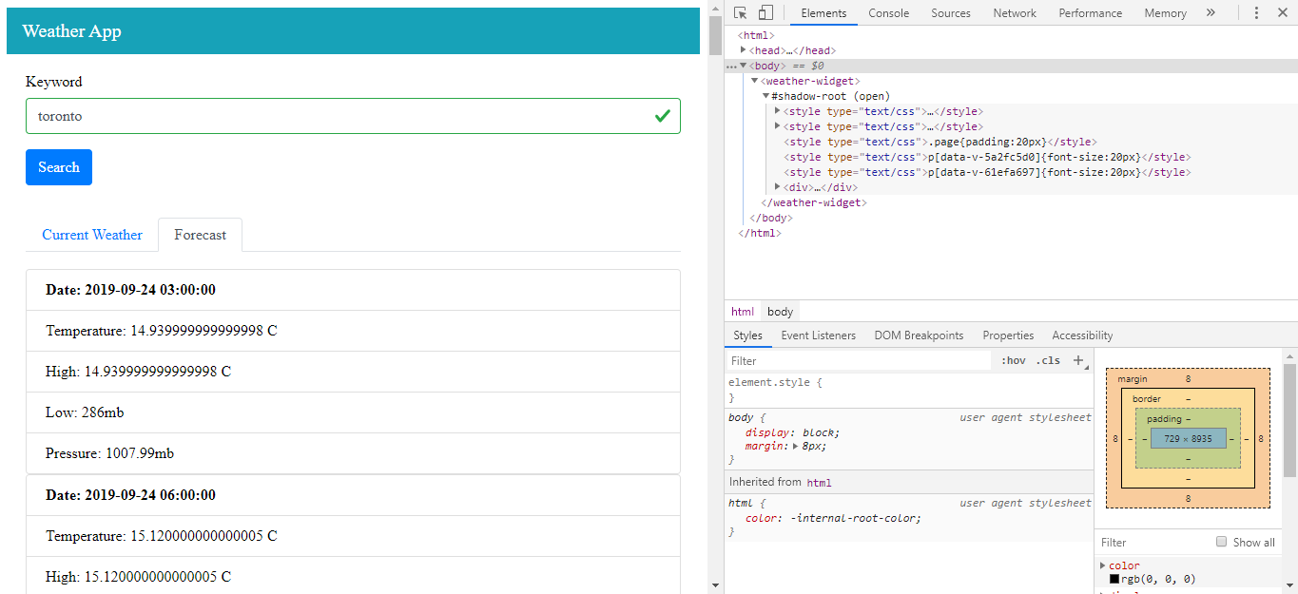Select the p[data-v-5a2fc5d0] style node
The image size is (1298, 594).
[987, 157]
